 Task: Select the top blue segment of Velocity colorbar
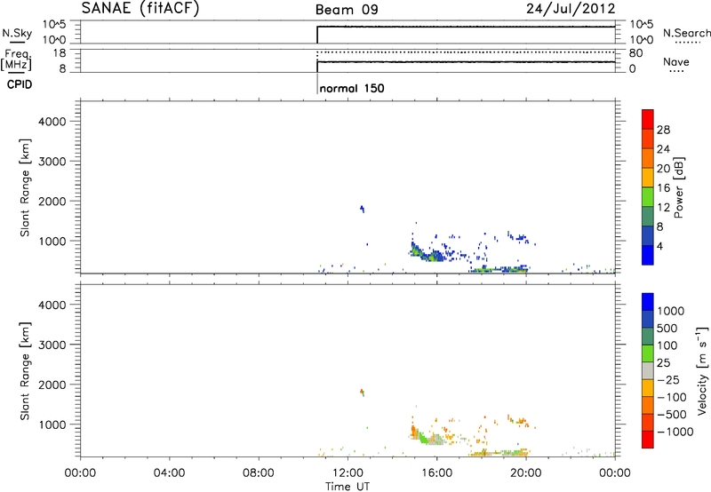(648, 302)
